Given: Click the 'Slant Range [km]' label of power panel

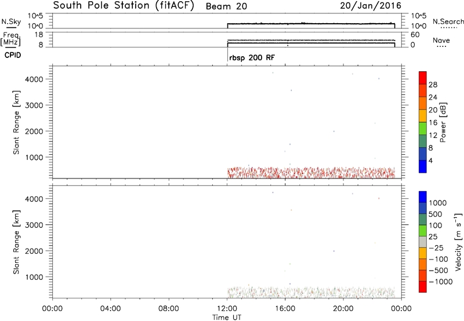Looking at the screenshot, I should pyautogui.click(x=16, y=122).
